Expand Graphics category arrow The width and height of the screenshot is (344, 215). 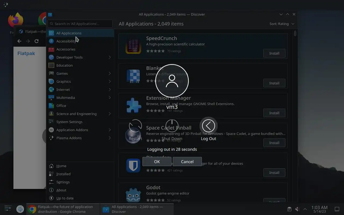coord(110,81)
